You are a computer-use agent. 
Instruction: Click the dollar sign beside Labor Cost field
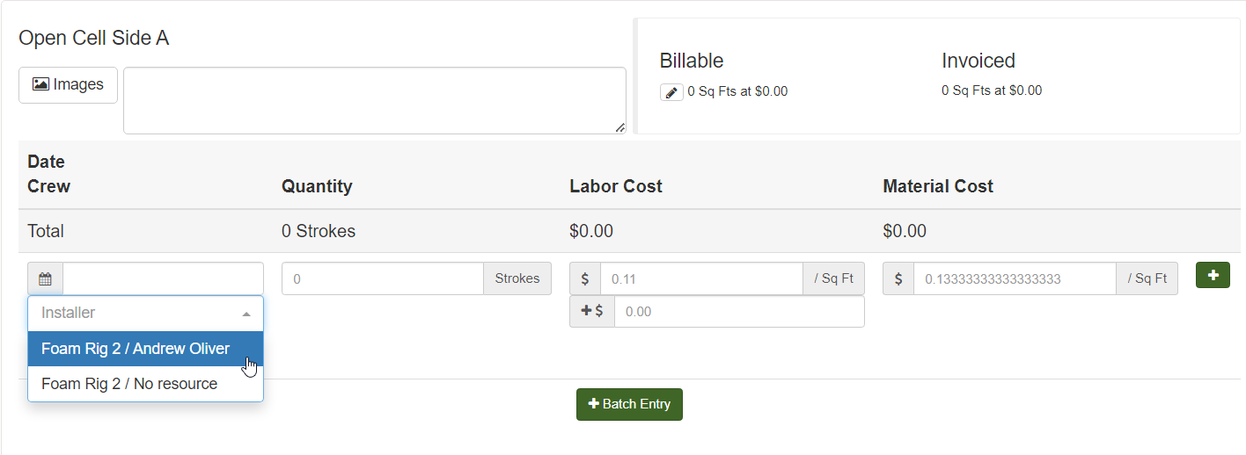click(x=585, y=278)
